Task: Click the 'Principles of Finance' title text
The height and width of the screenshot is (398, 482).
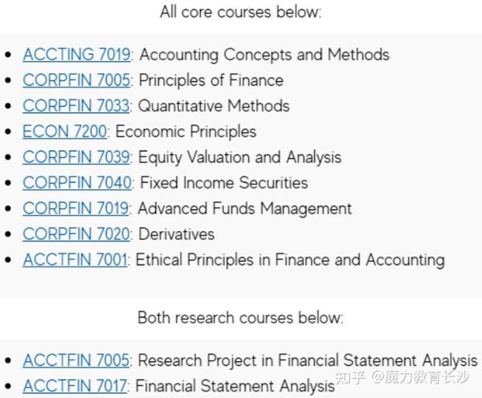Action: pyautogui.click(x=211, y=80)
